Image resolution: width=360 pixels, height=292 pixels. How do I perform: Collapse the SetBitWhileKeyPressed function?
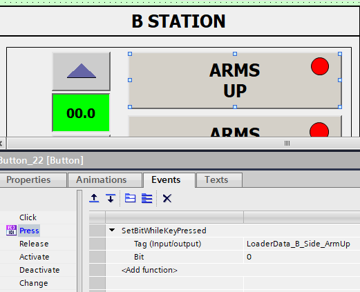click(x=112, y=230)
